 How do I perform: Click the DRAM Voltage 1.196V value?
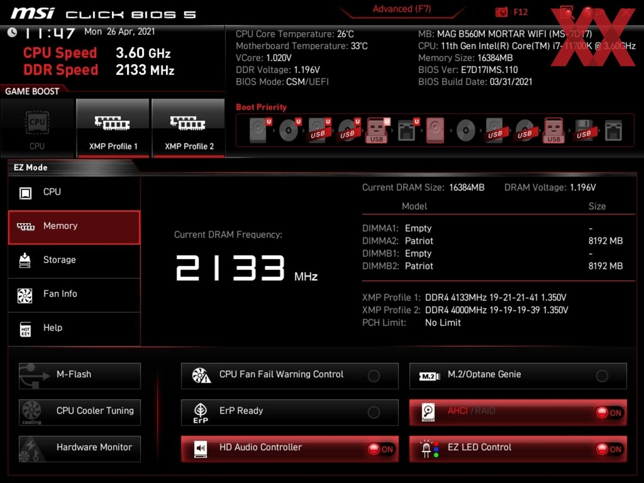[x=583, y=188]
